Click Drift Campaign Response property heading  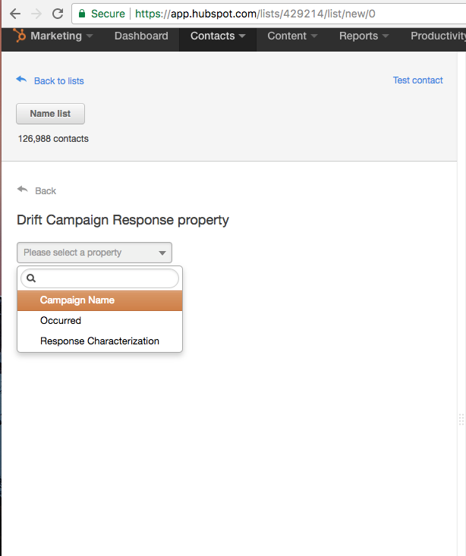pyautogui.click(x=123, y=220)
